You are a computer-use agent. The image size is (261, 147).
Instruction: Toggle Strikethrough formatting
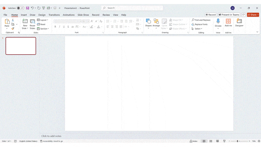point(73,27)
